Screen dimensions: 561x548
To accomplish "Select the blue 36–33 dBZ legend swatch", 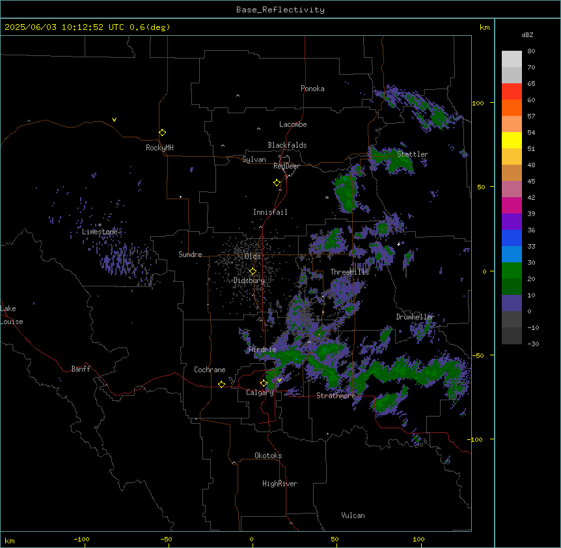I will pos(512,238).
